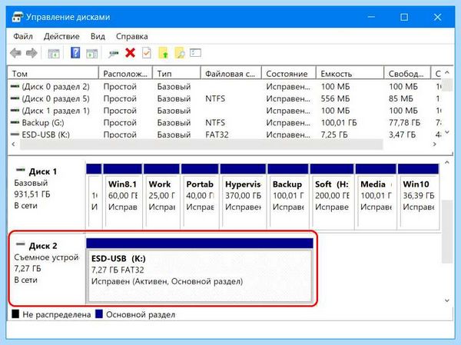Click the Disk Management title bar icon
Screen dimensions: 461x345
coord(17,17)
